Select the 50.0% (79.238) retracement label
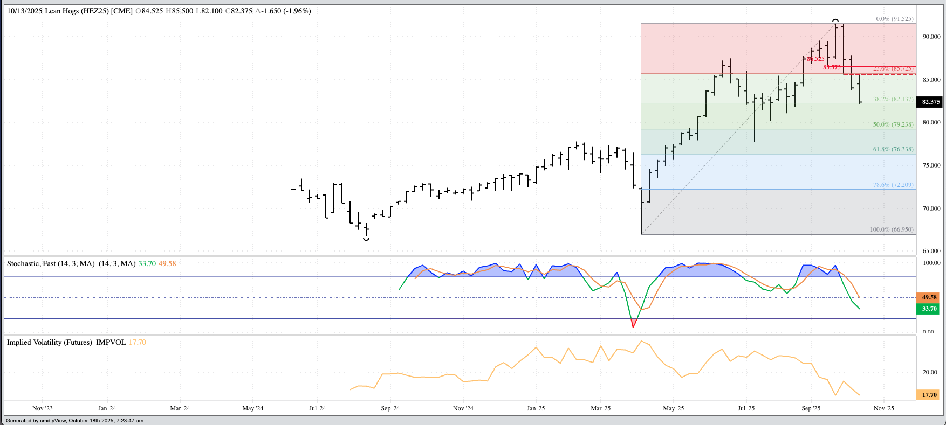Screen dimensions: 946x425 [893, 124]
